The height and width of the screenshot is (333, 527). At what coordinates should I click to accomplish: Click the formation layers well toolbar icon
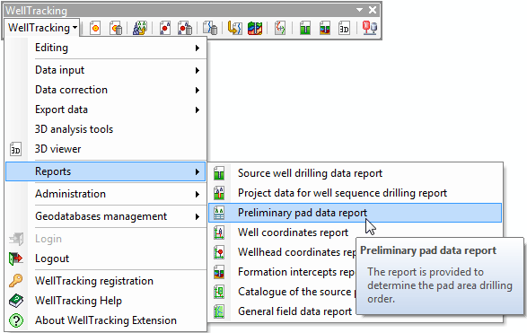coord(325,28)
